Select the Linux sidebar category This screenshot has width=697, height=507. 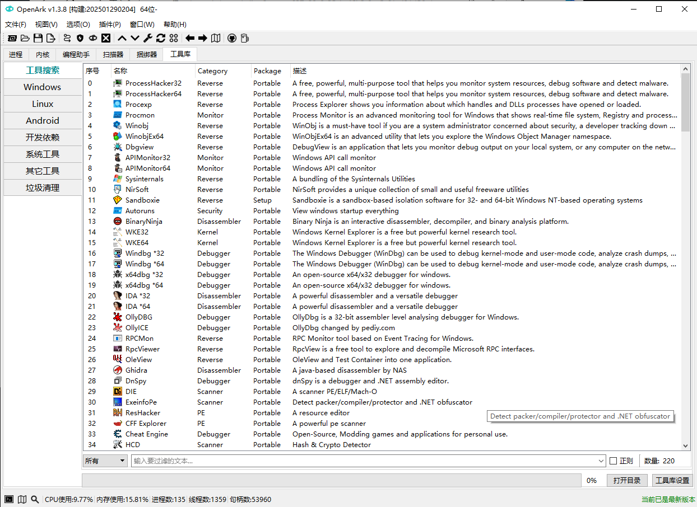(x=43, y=104)
